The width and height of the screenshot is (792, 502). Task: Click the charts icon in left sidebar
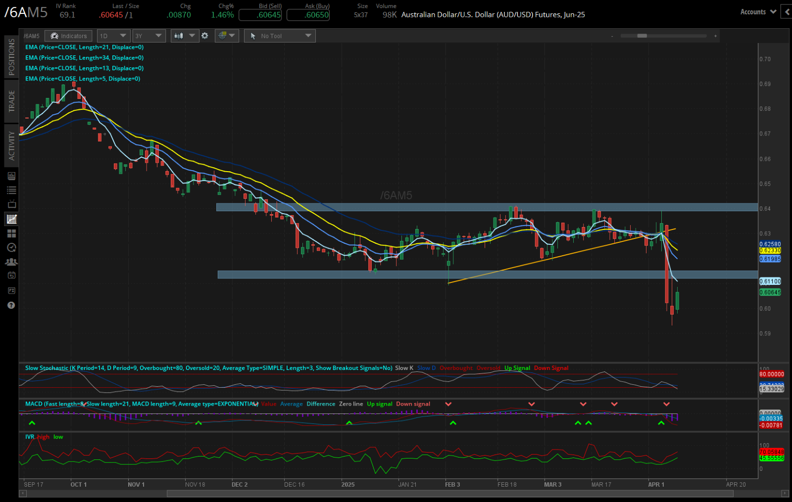click(x=11, y=219)
